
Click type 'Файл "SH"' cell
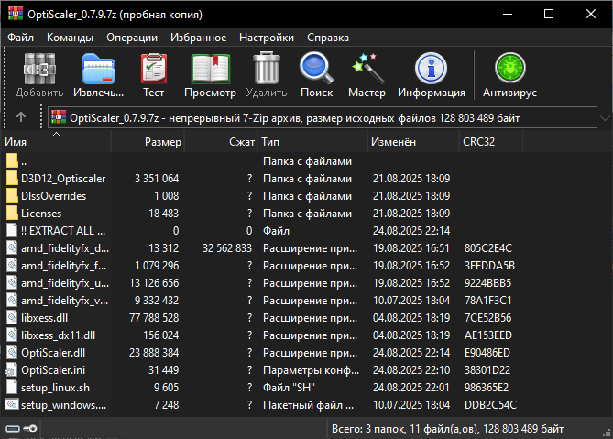point(289,388)
